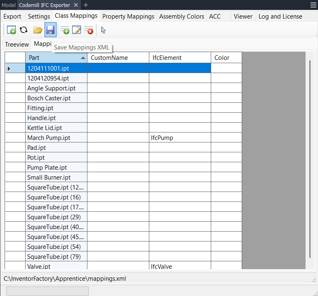
Task: Click the add row icon in toolbar
Action: [65, 30]
